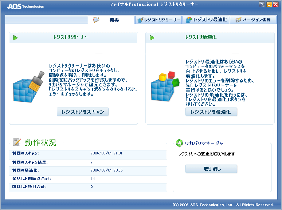Click the total problems value 14
Screen dimensions: 282x210
(93, 179)
